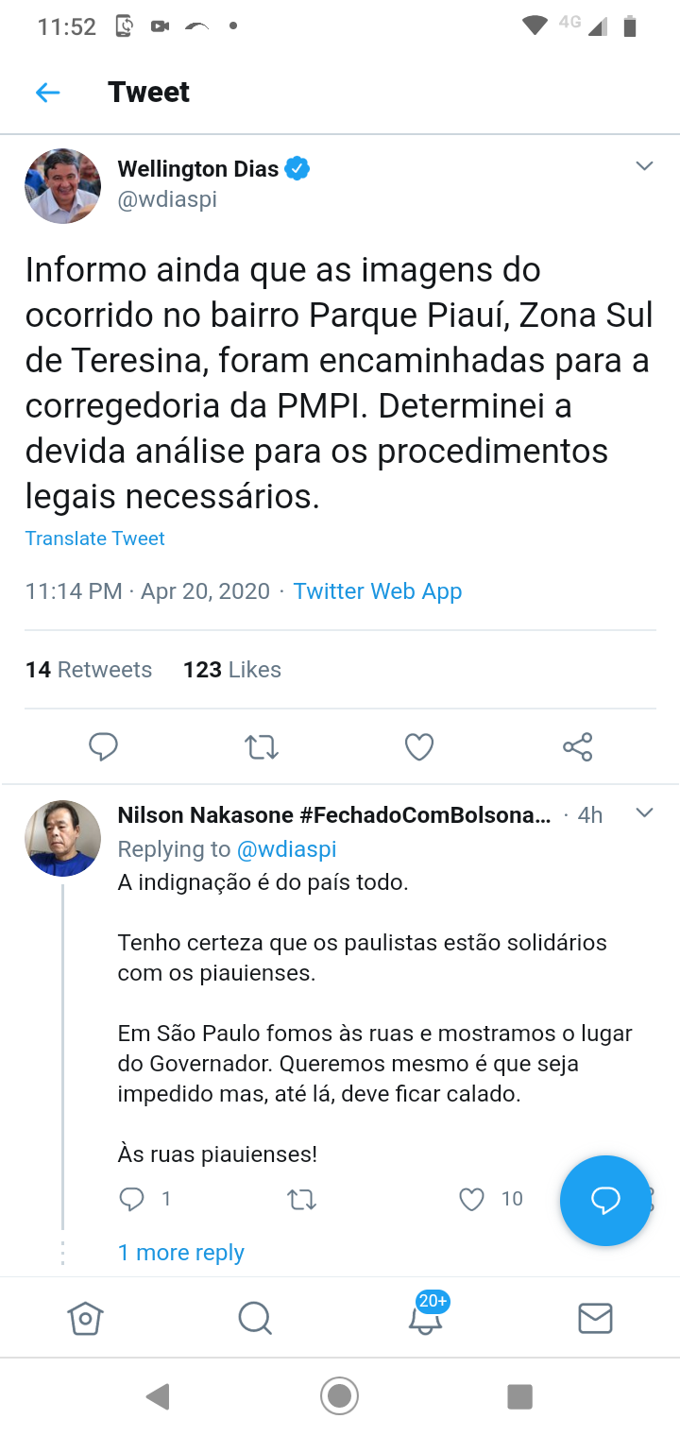This screenshot has height=1436, width=680.
Task: Toggle notifications tab with 20+ badge
Action: pos(425,1318)
